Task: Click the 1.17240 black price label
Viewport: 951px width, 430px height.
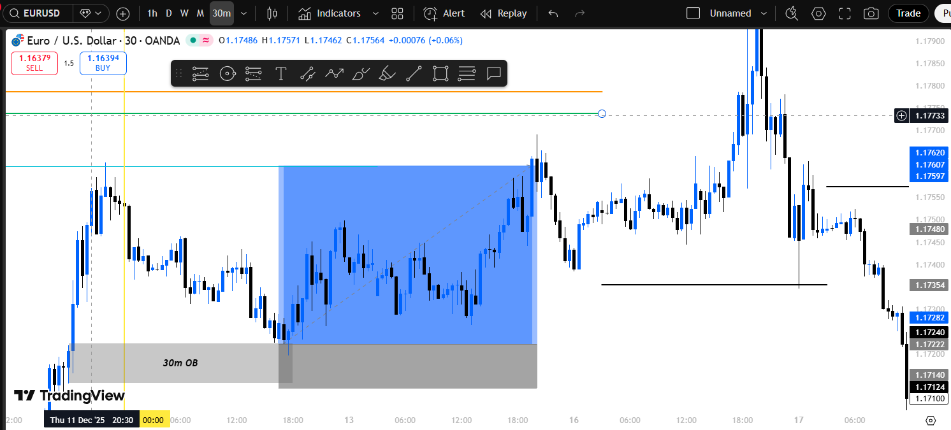Action: tap(930, 332)
